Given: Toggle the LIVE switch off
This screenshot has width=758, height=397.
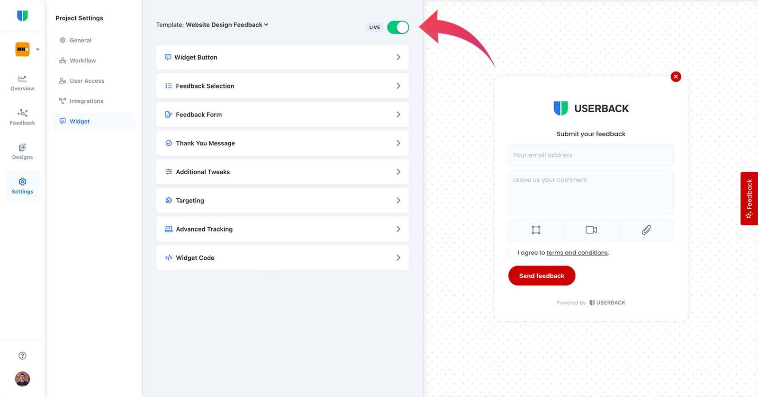Looking at the screenshot, I should click(x=398, y=27).
